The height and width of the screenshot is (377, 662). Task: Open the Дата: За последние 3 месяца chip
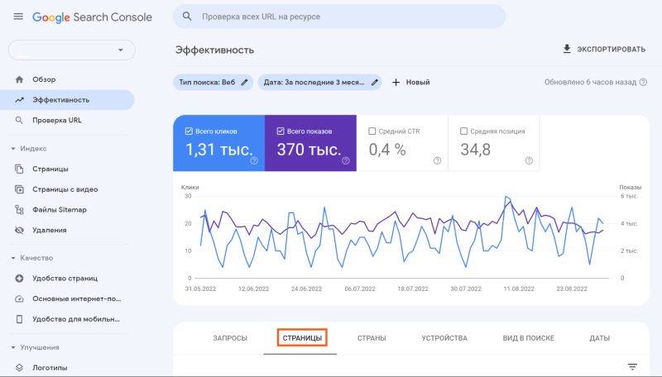click(319, 82)
